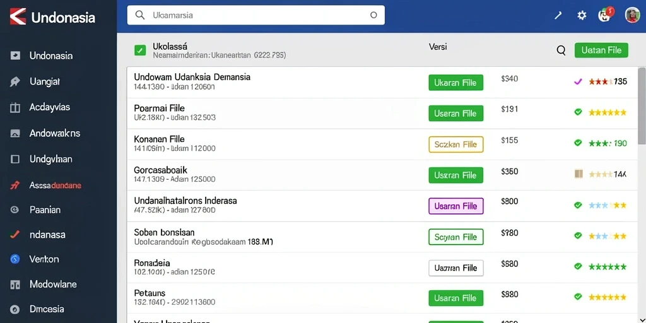The width and height of the screenshot is (646, 323).
Task: Click yellow Sczkan Fille button on Konanen row
Action: [455, 144]
